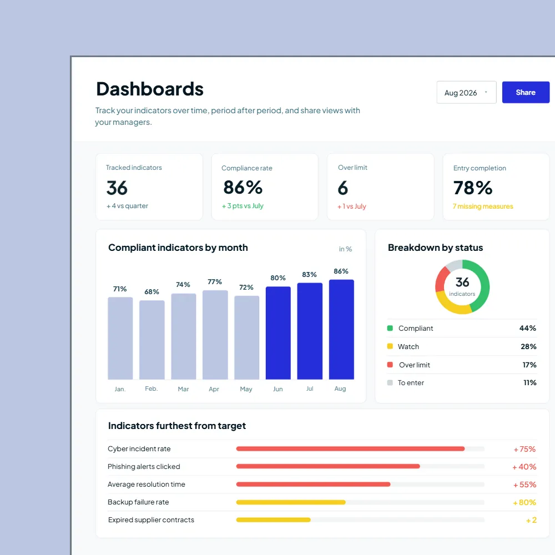Click Backup failure rate row label
The image size is (555, 555).
[x=138, y=502]
